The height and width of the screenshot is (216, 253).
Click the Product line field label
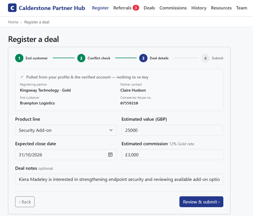[28, 119]
